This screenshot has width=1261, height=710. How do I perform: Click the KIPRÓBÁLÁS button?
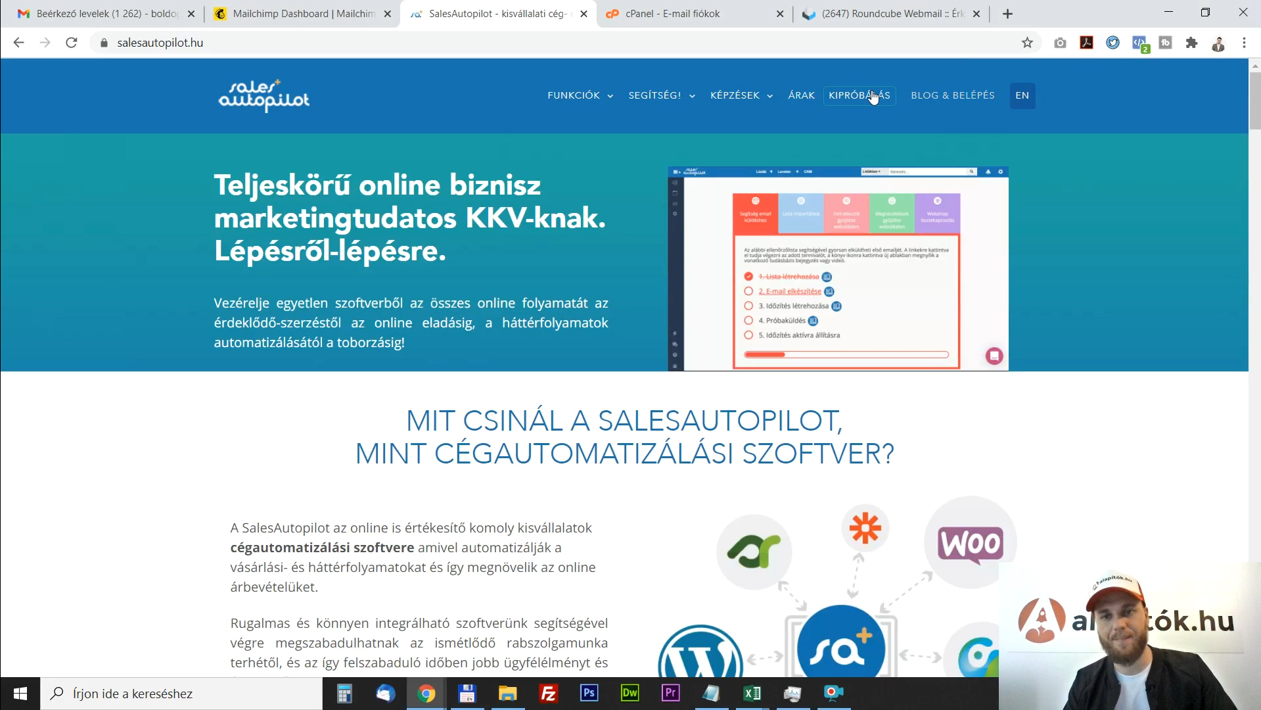[860, 95]
